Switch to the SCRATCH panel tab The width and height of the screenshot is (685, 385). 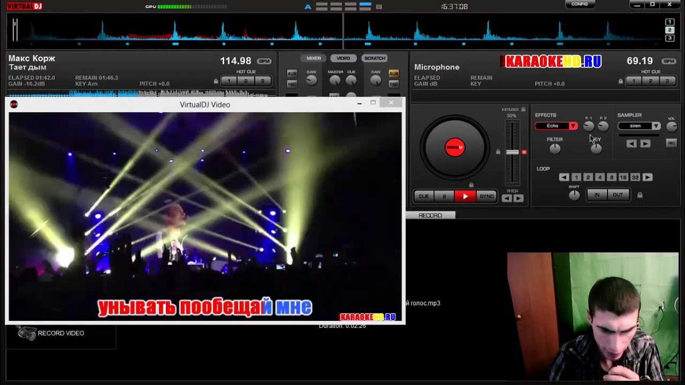(375, 58)
